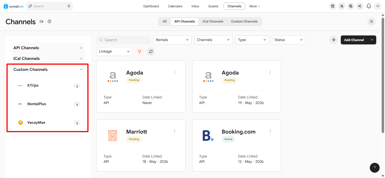385x178 pixels.
Task: Click the '18 - May - 2026' date
Action: (x=155, y=162)
